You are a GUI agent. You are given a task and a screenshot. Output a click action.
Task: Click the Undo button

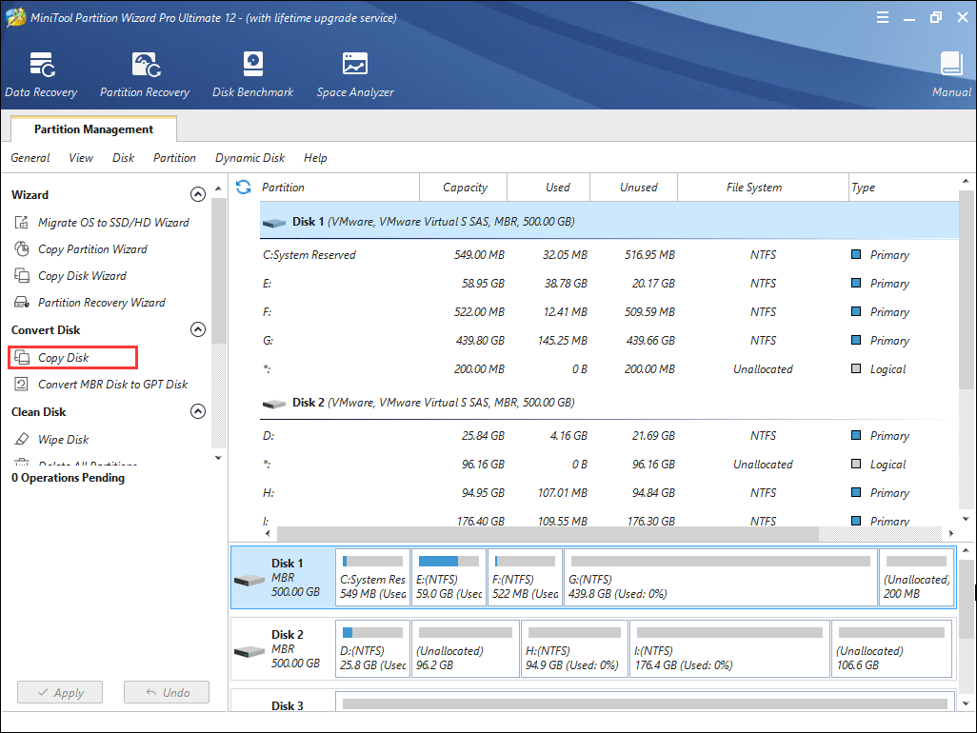click(x=167, y=692)
